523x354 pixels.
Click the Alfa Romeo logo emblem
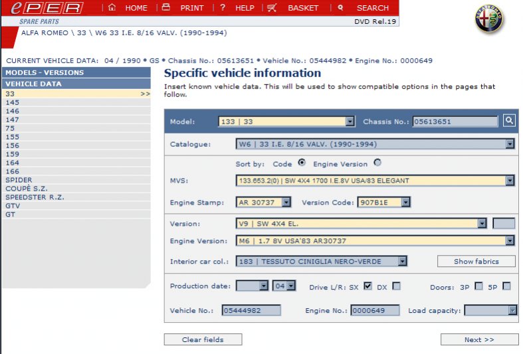[489, 19]
